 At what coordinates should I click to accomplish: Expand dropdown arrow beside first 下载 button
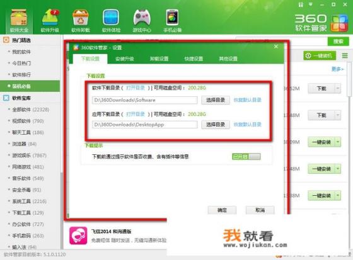338,88
